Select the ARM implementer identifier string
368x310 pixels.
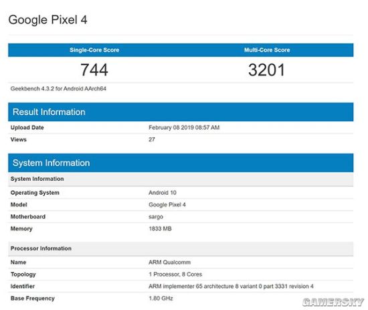tap(231, 287)
